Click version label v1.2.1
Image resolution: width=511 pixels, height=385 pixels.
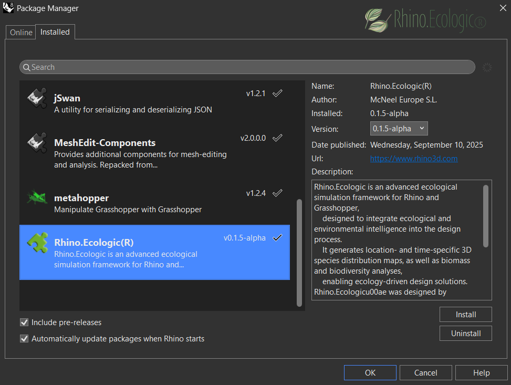(256, 93)
